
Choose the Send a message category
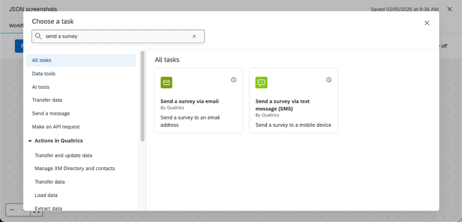point(51,113)
